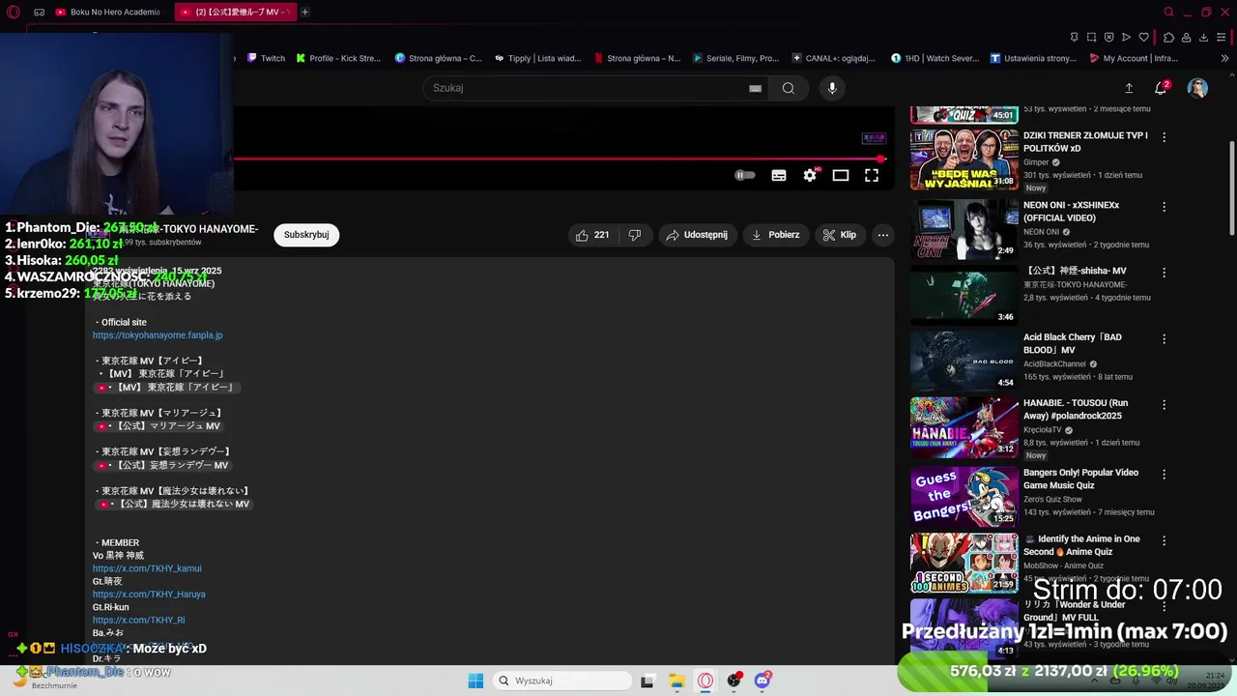Screen dimensions: 1237x696
Task: Open the DZIKI TRENER ZŁOMUJE TVP thumbnail
Action: 964,159
